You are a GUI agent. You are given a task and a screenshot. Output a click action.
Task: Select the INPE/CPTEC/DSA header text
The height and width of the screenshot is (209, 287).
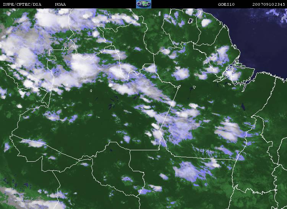[22, 4]
